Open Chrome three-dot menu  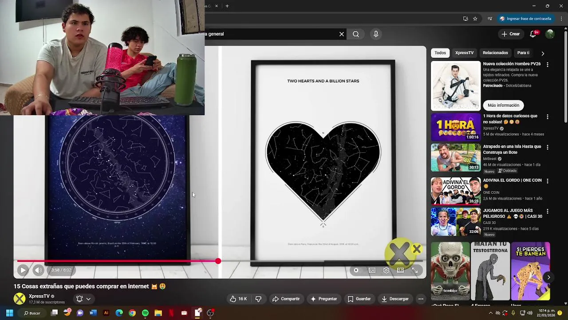tap(560, 19)
